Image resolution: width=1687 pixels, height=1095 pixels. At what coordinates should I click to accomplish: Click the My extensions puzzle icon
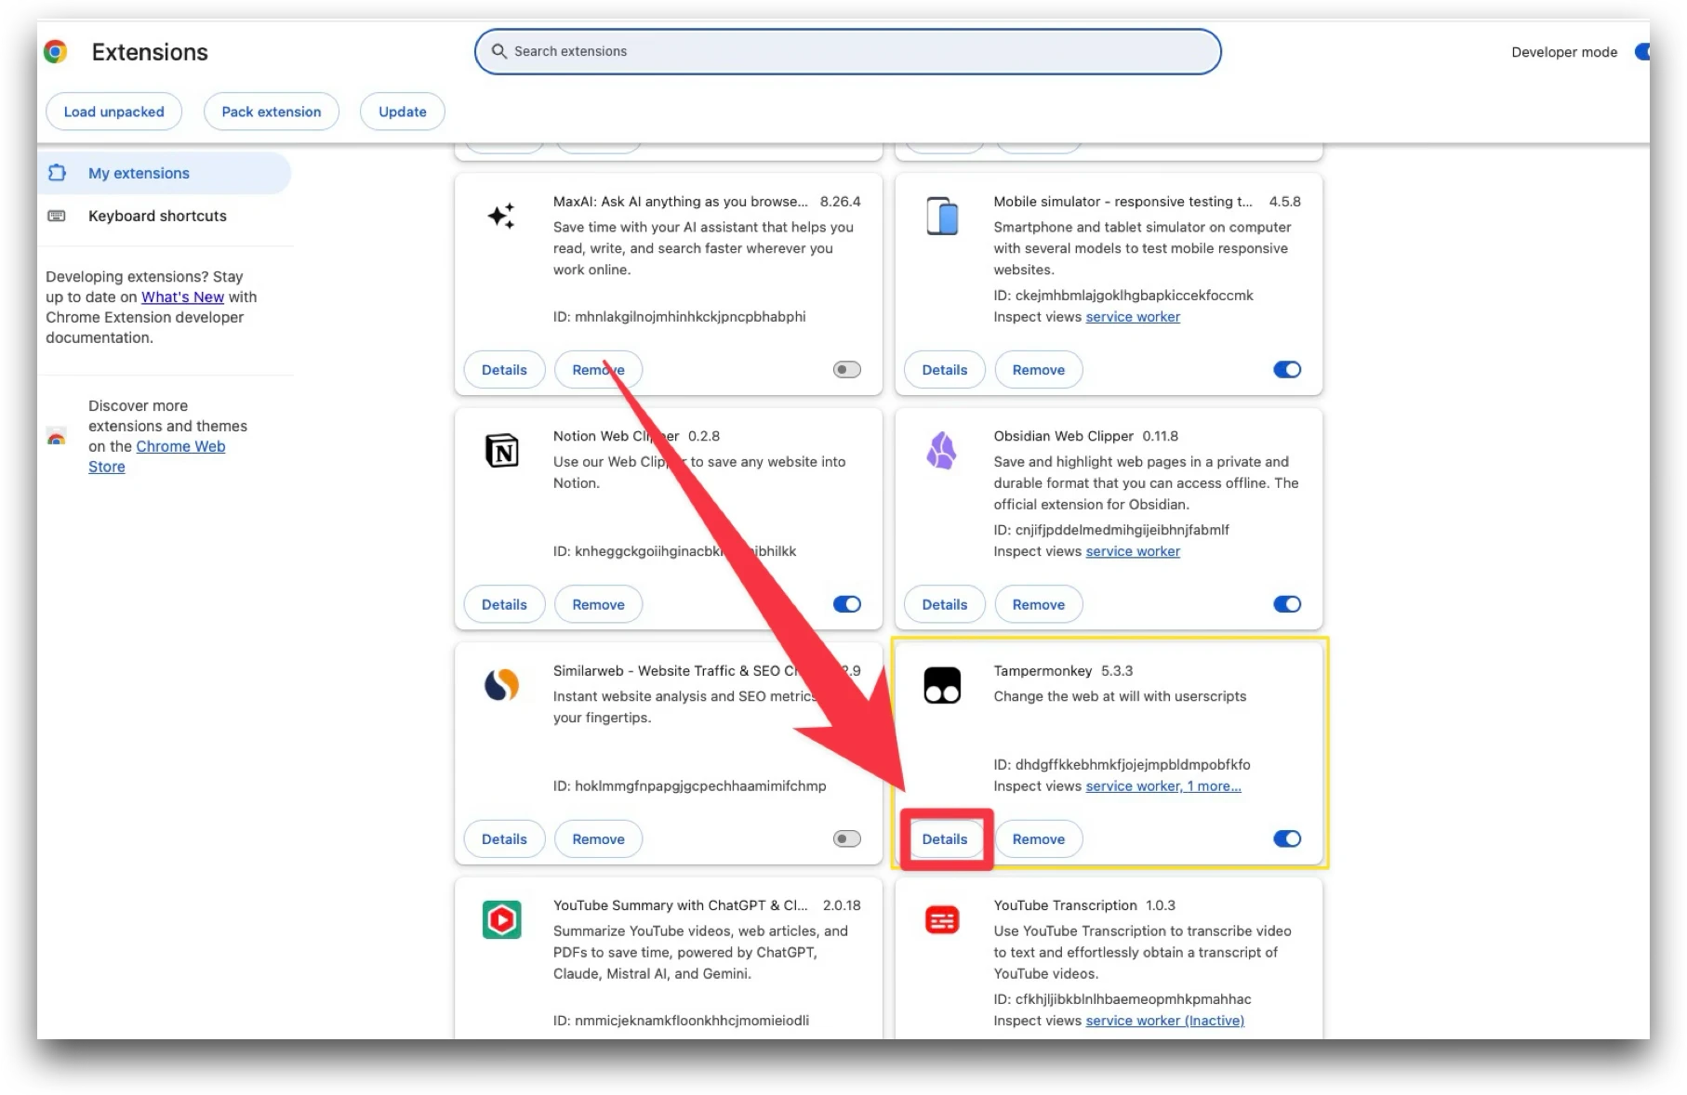tap(57, 173)
